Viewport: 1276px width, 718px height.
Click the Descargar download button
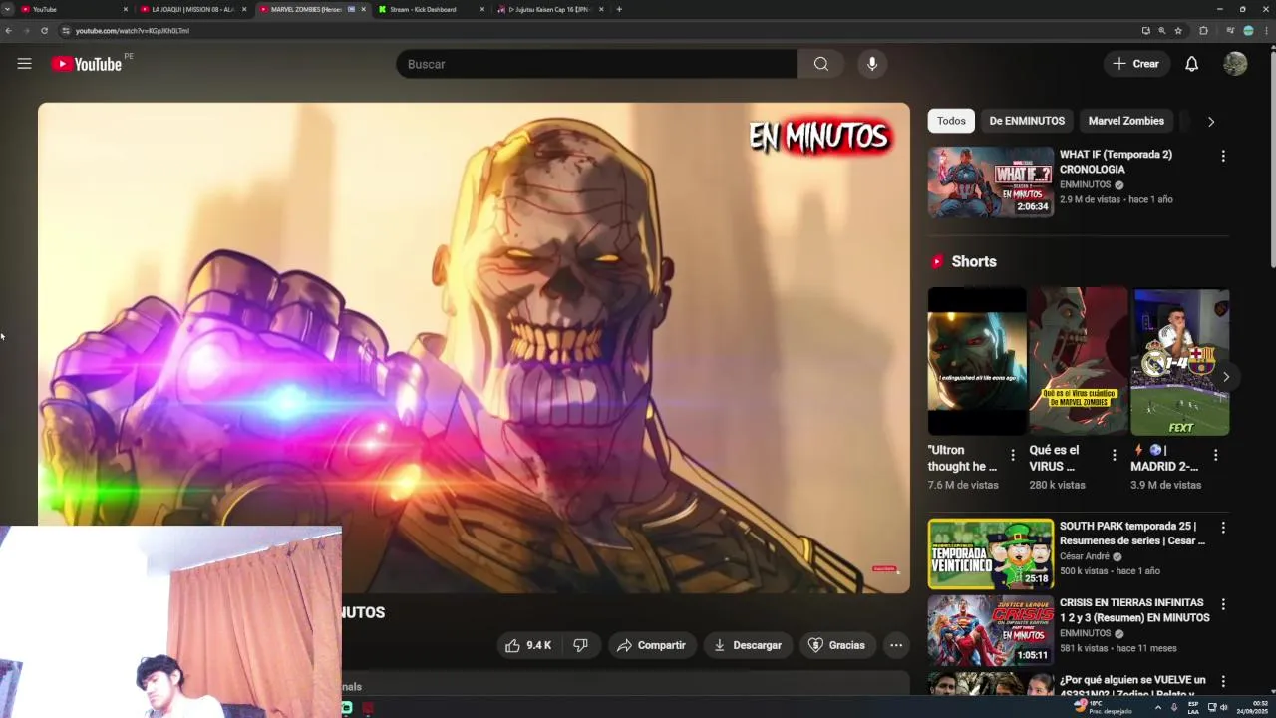coord(748,645)
